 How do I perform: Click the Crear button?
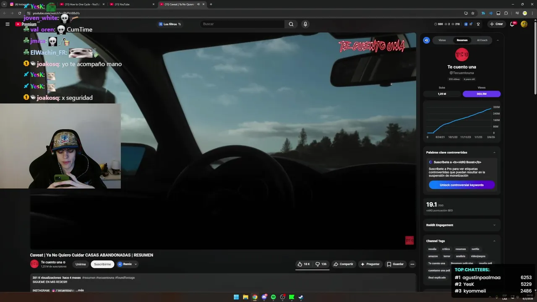[x=496, y=24]
